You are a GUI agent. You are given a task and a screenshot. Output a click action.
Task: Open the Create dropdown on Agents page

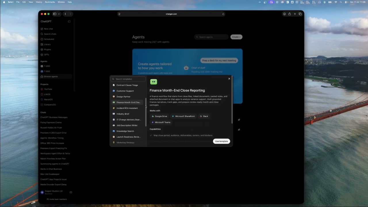236,37
